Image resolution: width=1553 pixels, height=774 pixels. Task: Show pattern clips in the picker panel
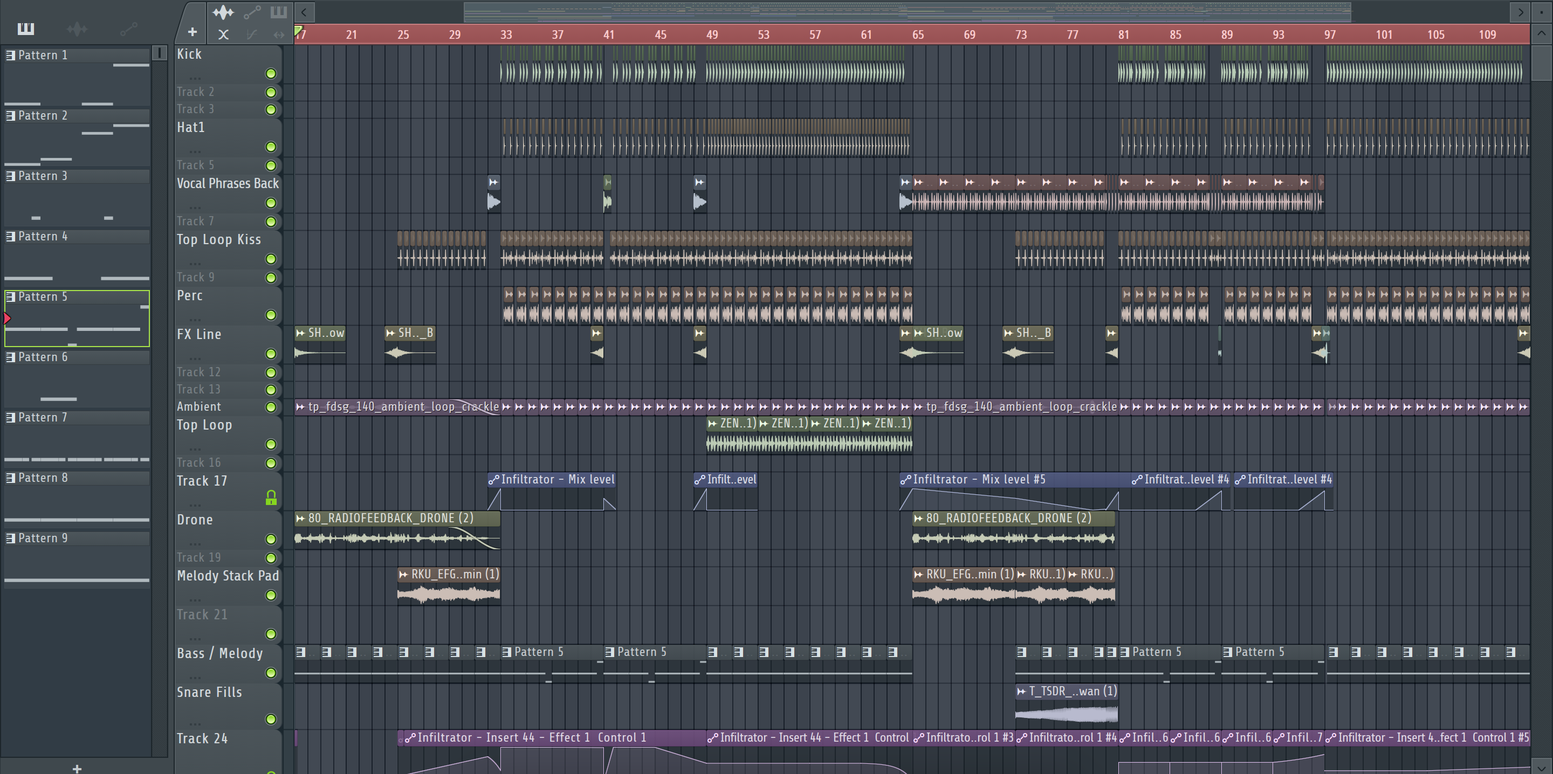(x=26, y=29)
